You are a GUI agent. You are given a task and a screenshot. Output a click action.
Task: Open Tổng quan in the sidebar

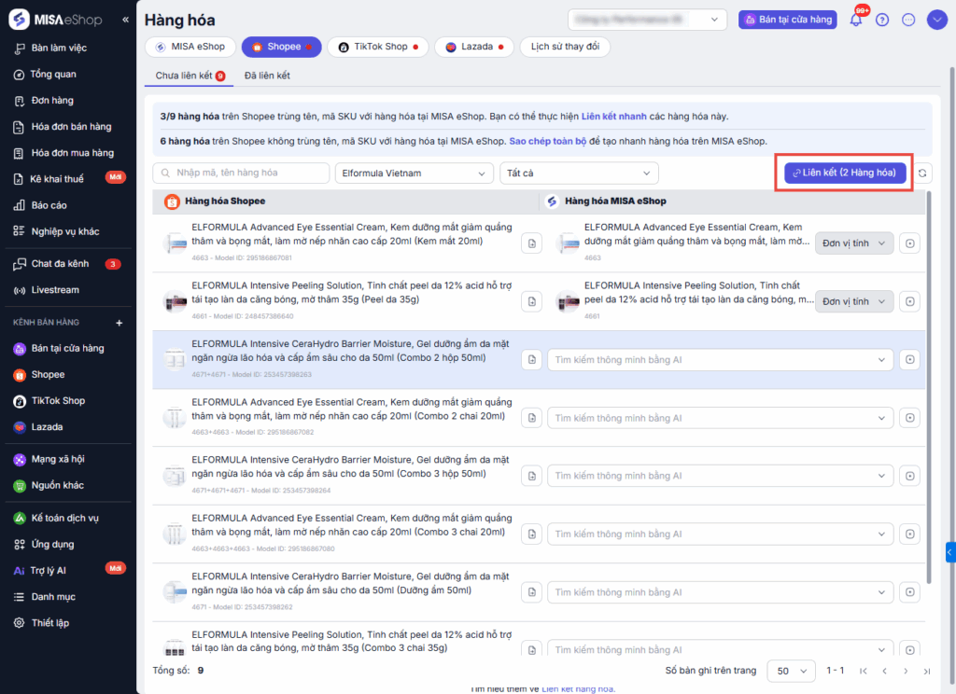(53, 75)
